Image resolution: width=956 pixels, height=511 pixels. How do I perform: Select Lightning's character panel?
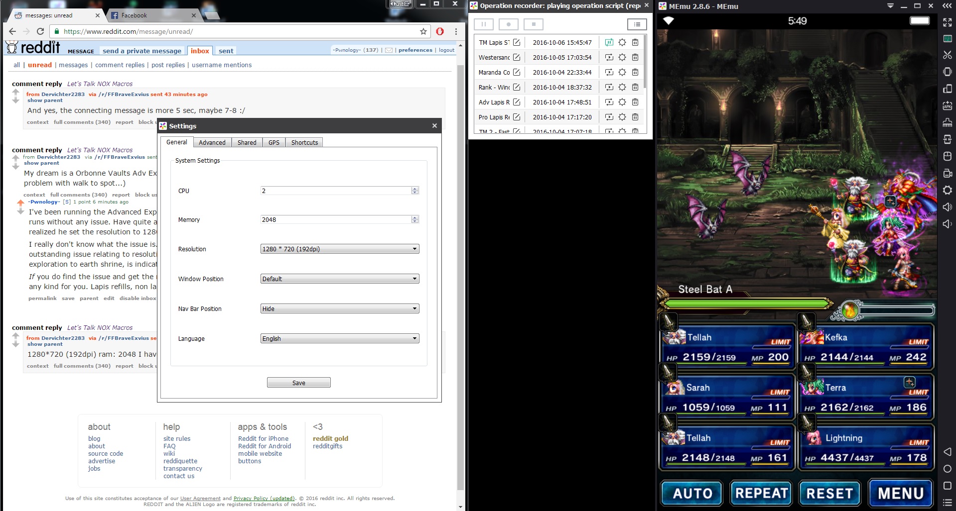[x=866, y=447]
